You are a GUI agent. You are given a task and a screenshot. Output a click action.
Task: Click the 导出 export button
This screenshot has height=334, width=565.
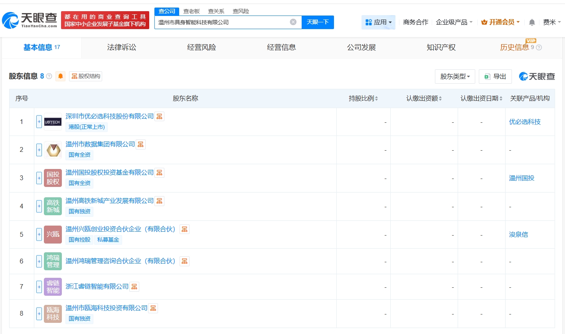(x=495, y=77)
